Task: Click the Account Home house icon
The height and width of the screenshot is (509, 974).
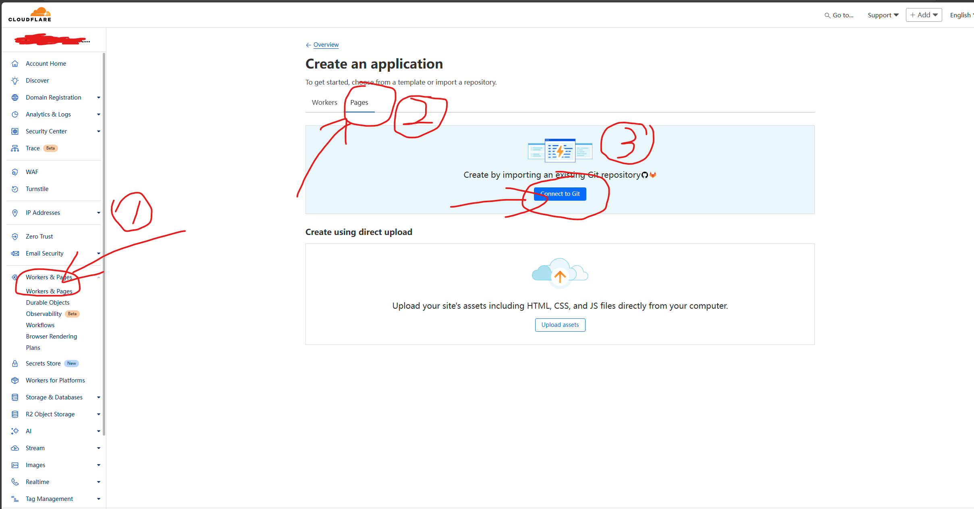Action: click(x=15, y=64)
